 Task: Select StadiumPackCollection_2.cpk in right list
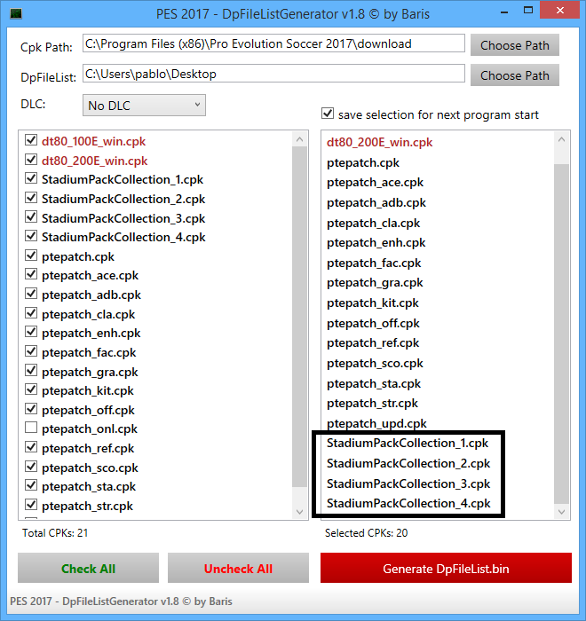pos(408,463)
